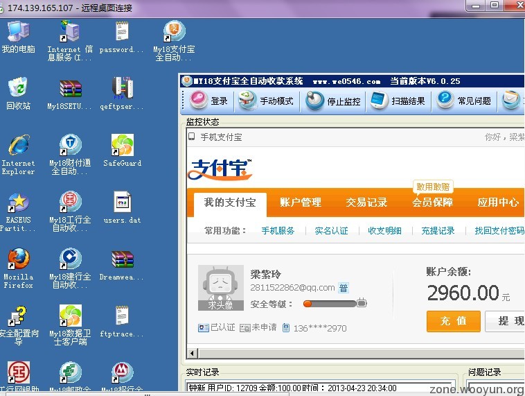Screen dimensions: 525x396
Task: Open the SafeGuard desktop shortcut
Action: tap(122, 151)
